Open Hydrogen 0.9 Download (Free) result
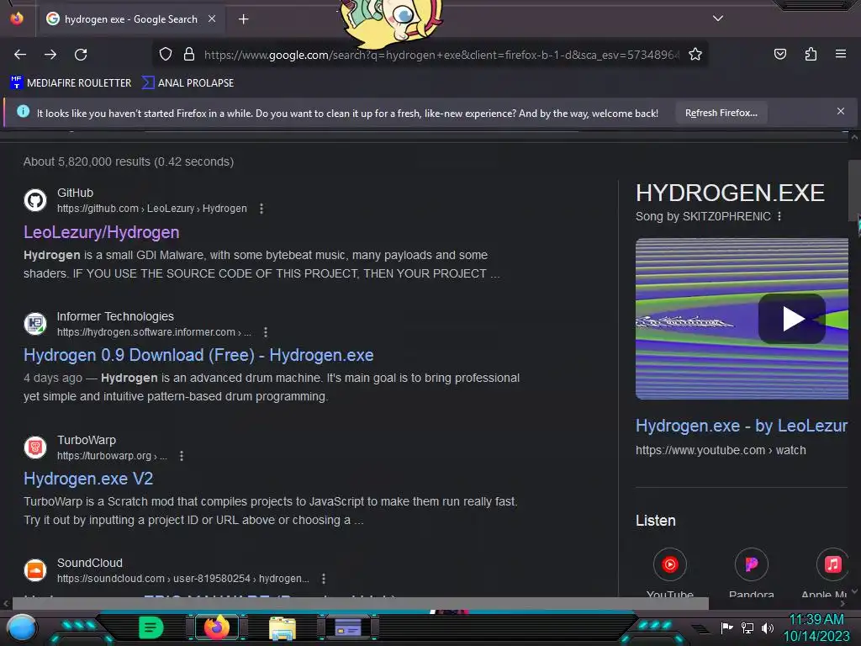Screen dimensions: 861x646 [198, 356]
